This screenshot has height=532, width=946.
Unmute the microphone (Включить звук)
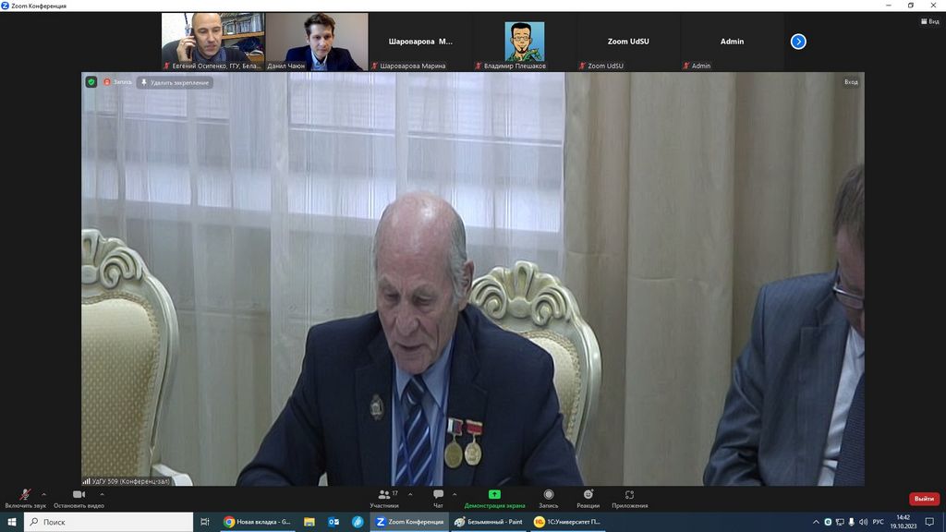[25, 496]
